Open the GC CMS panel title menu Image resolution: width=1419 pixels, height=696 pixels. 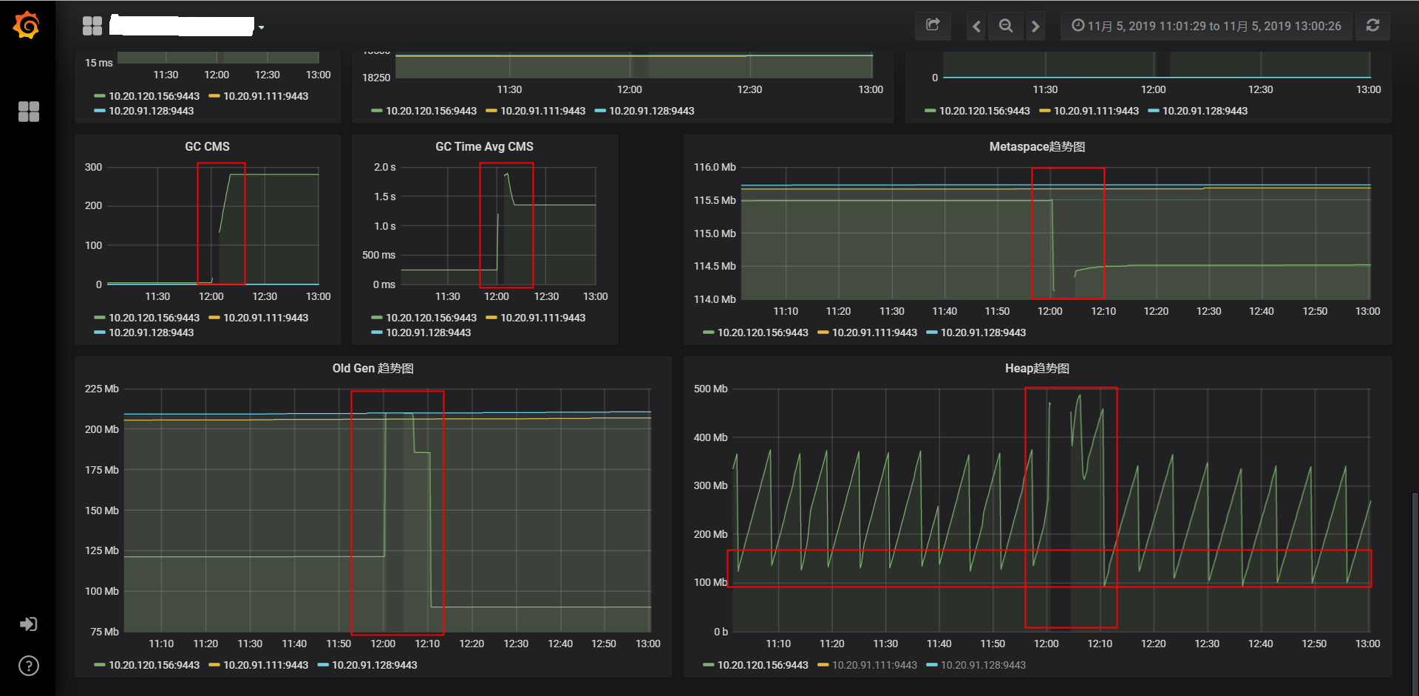point(207,146)
